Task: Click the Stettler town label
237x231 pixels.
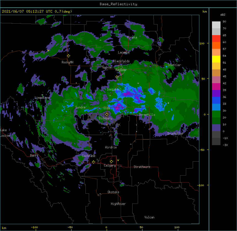Action: point(174,65)
